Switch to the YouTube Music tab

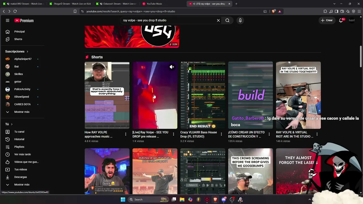click(162, 4)
